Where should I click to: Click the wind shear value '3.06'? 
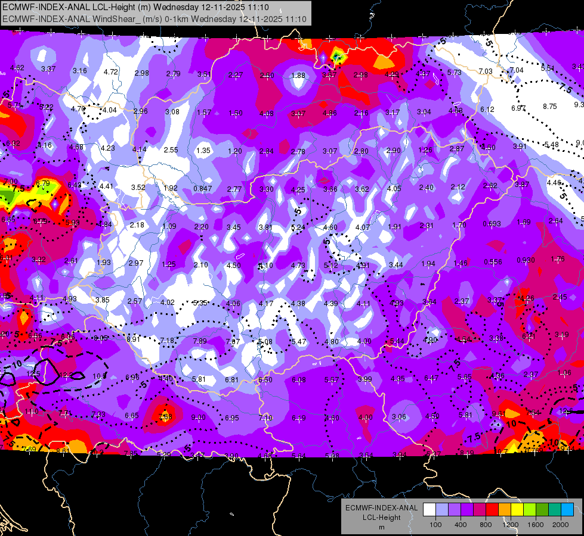pyautogui.click(x=399, y=416)
